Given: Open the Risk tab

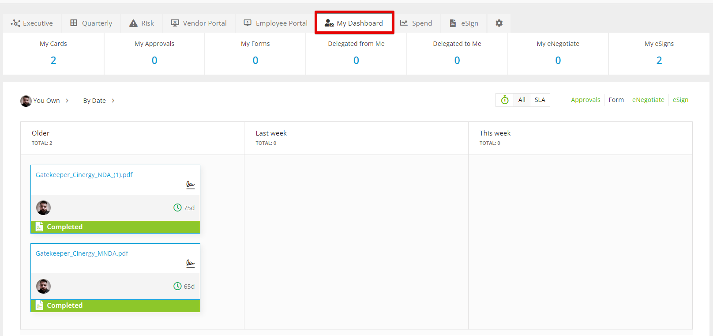Looking at the screenshot, I should coord(142,23).
